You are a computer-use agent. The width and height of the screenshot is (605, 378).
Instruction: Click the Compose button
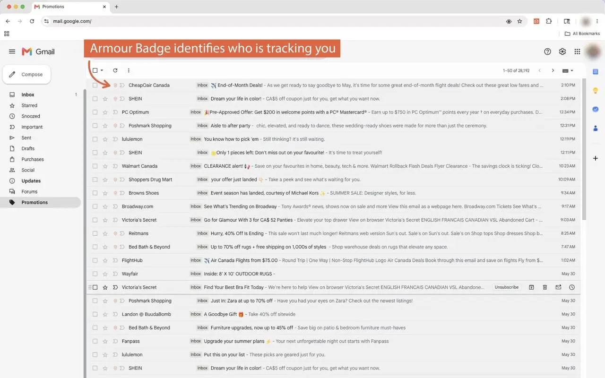[26, 74]
